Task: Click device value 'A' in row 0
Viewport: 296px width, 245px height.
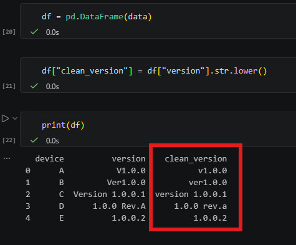Action: click(62, 171)
